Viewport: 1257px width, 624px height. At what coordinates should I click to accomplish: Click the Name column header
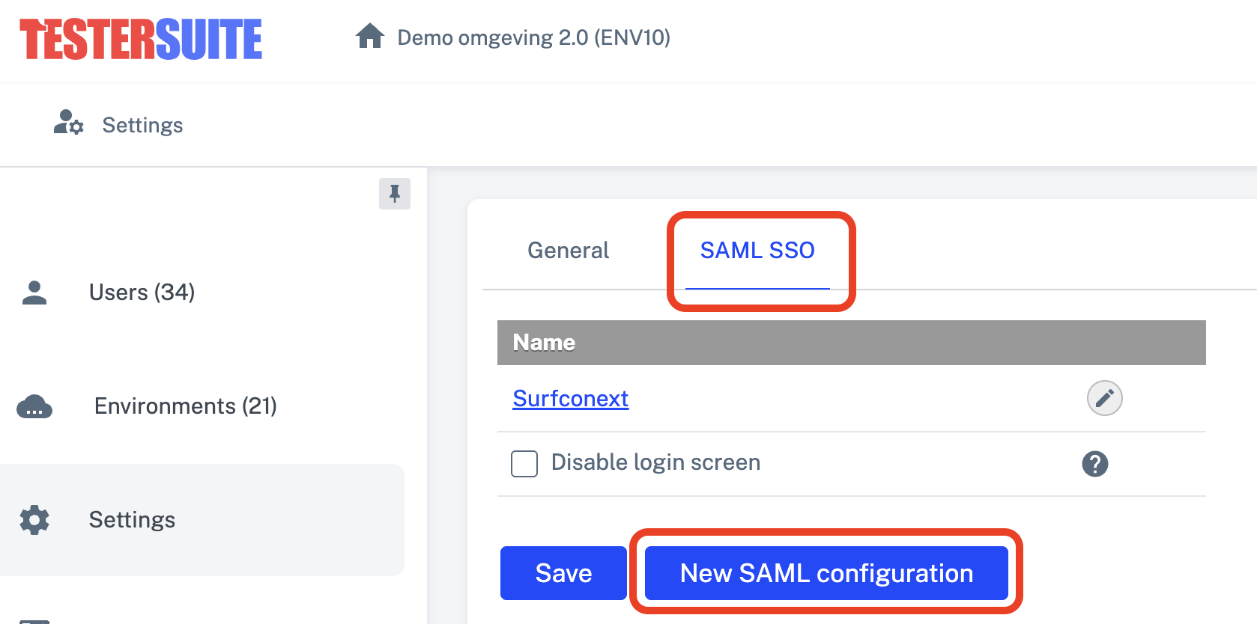coord(544,343)
